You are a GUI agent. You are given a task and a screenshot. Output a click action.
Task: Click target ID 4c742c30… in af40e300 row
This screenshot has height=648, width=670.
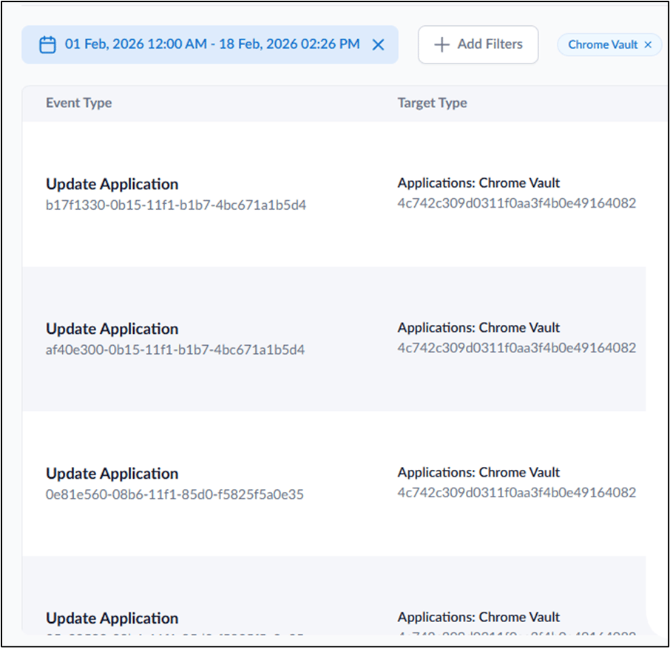point(517,348)
